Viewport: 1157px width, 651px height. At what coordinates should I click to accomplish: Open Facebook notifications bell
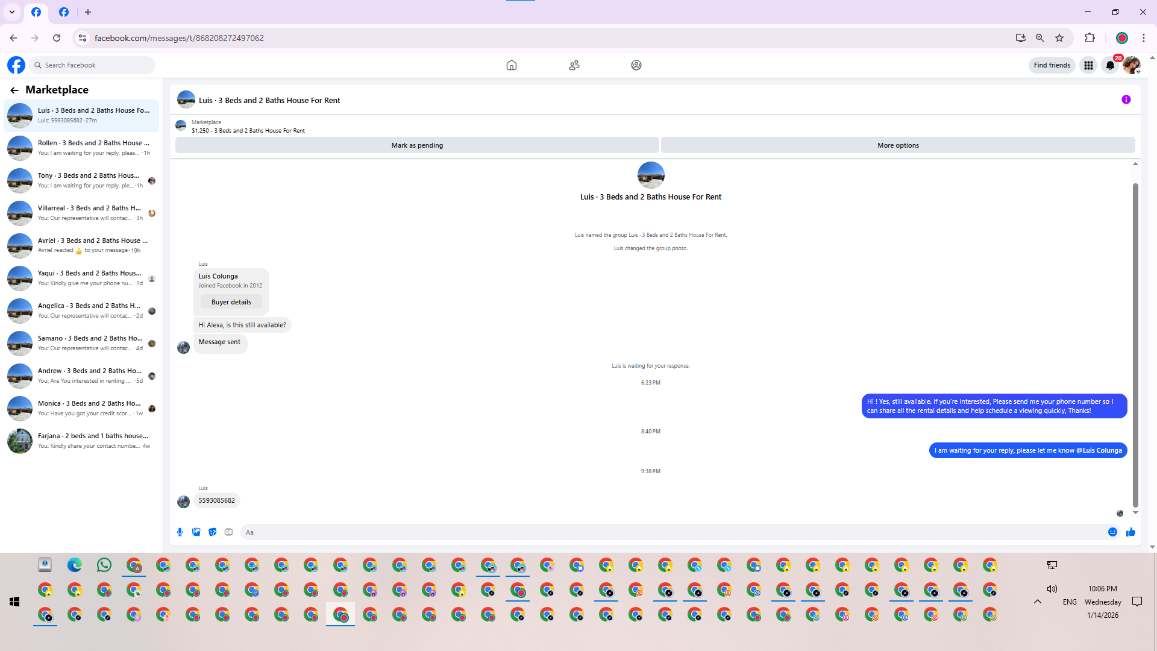[x=1110, y=65]
